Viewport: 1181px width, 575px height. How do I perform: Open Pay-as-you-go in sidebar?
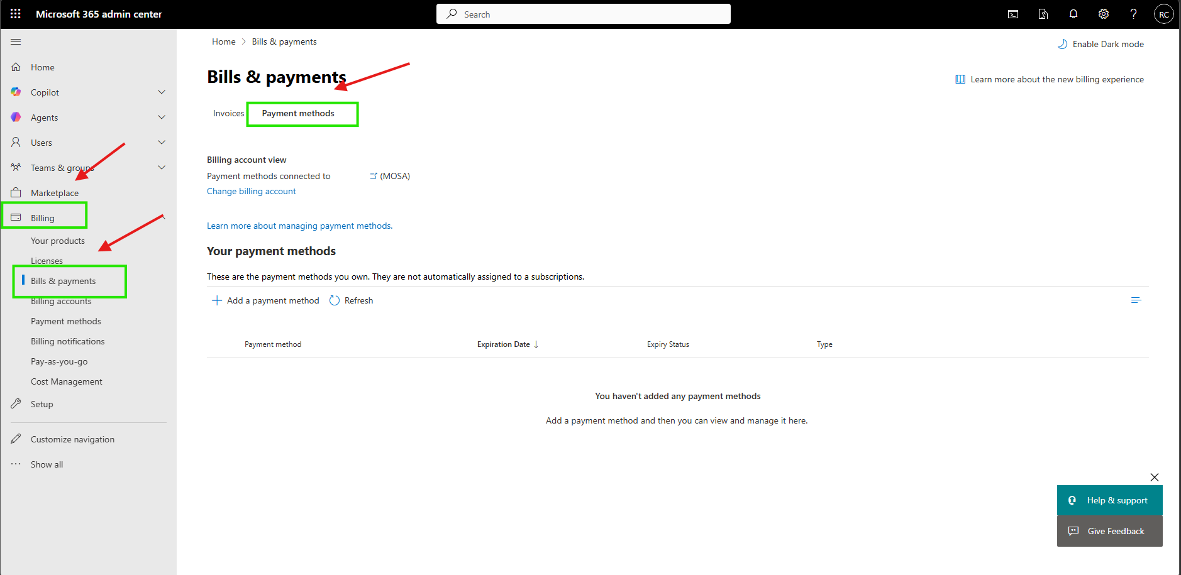pos(59,361)
